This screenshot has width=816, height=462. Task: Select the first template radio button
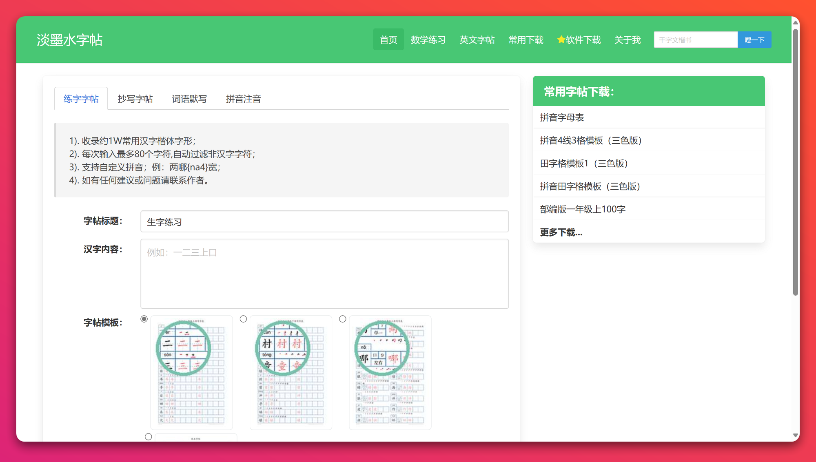pyautogui.click(x=144, y=319)
